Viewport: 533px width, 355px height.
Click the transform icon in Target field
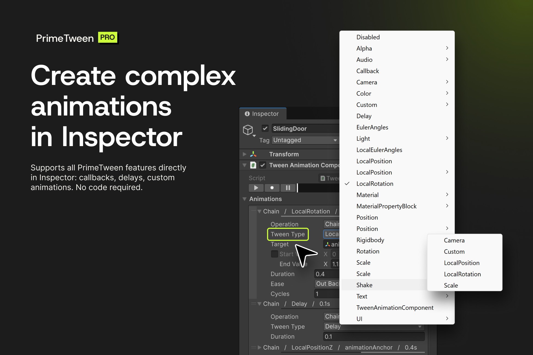click(x=327, y=244)
